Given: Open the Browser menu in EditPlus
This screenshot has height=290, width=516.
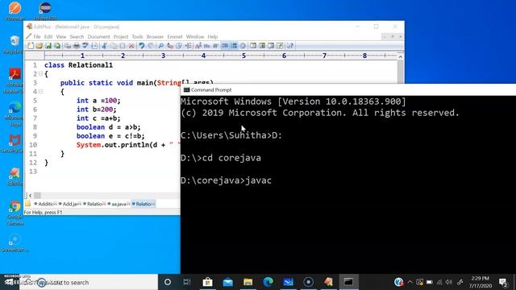Looking at the screenshot, I should (x=155, y=36).
